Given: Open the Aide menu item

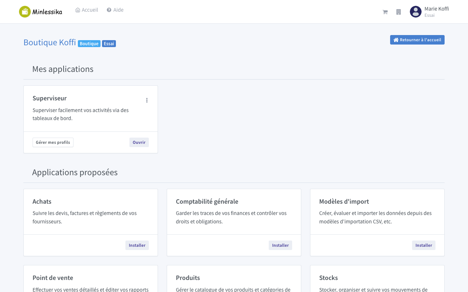Looking at the screenshot, I should coord(115,10).
